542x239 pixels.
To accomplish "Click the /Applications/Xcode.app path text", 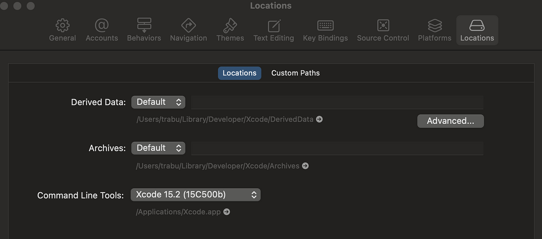I will point(178,212).
